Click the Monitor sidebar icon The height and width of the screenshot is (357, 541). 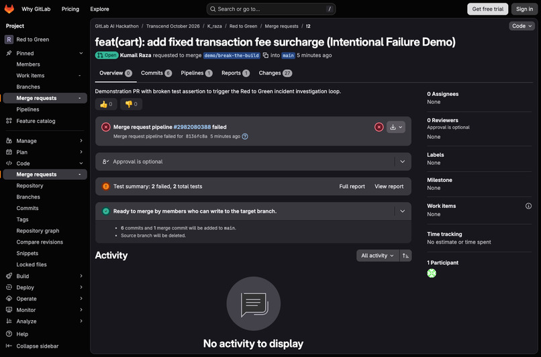coord(9,310)
